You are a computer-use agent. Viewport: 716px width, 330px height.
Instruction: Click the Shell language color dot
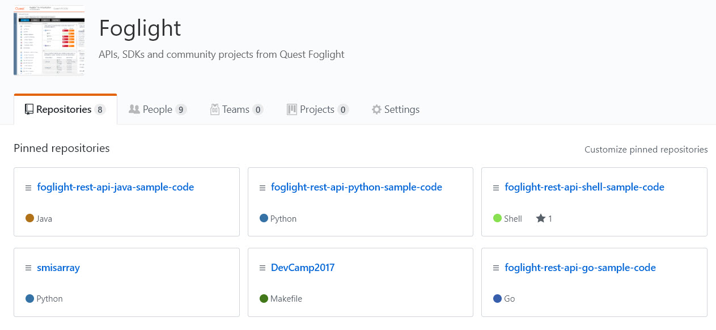tap(497, 218)
